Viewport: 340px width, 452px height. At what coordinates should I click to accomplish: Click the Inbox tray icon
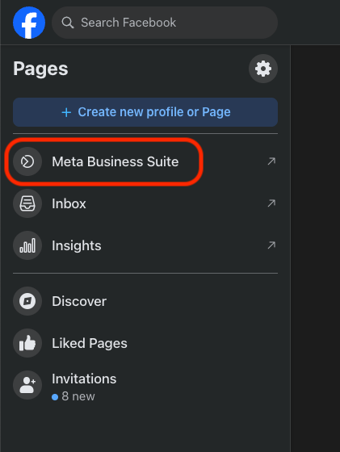(x=27, y=203)
